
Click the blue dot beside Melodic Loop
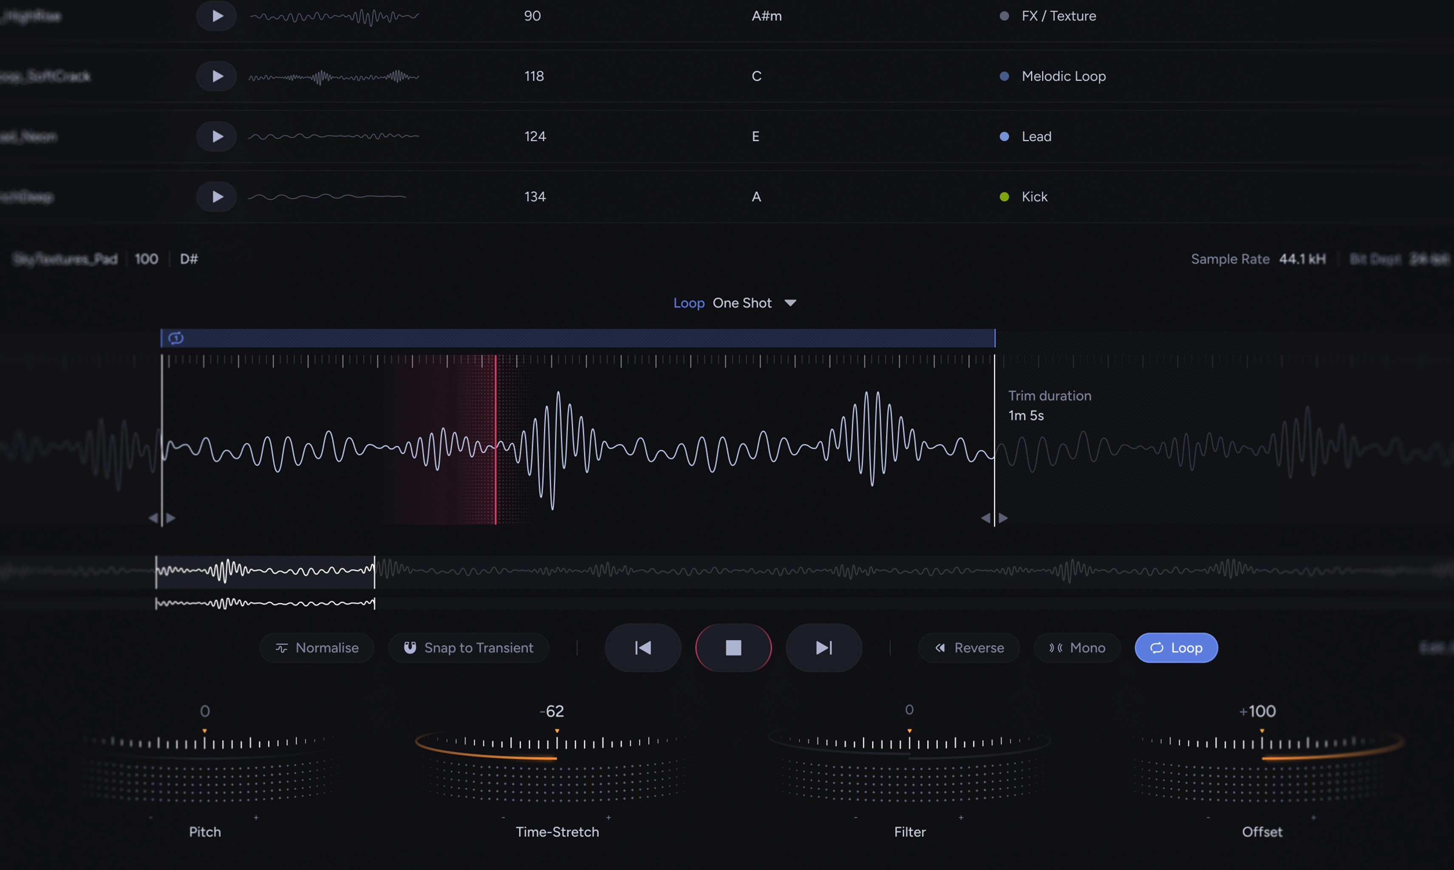point(1004,76)
